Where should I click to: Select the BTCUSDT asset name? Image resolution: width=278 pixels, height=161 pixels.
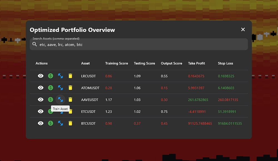pyautogui.click(x=88, y=124)
